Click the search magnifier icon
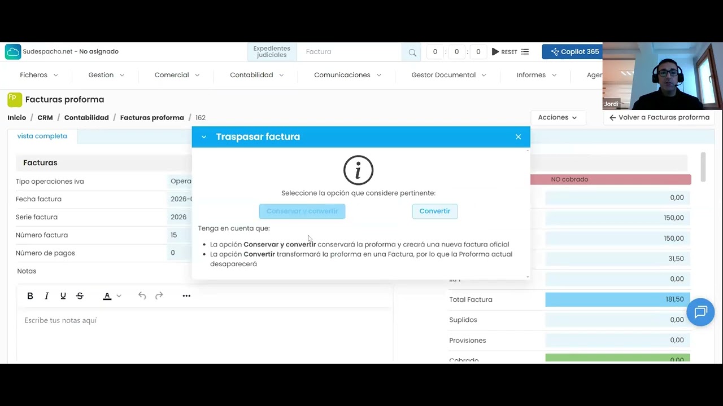 pyautogui.click(x=412, y=52)
